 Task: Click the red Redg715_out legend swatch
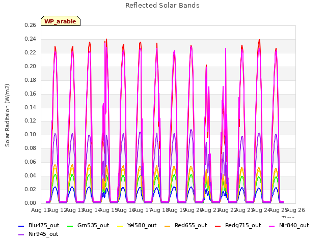pyautogui.click(x=218, y=226)
